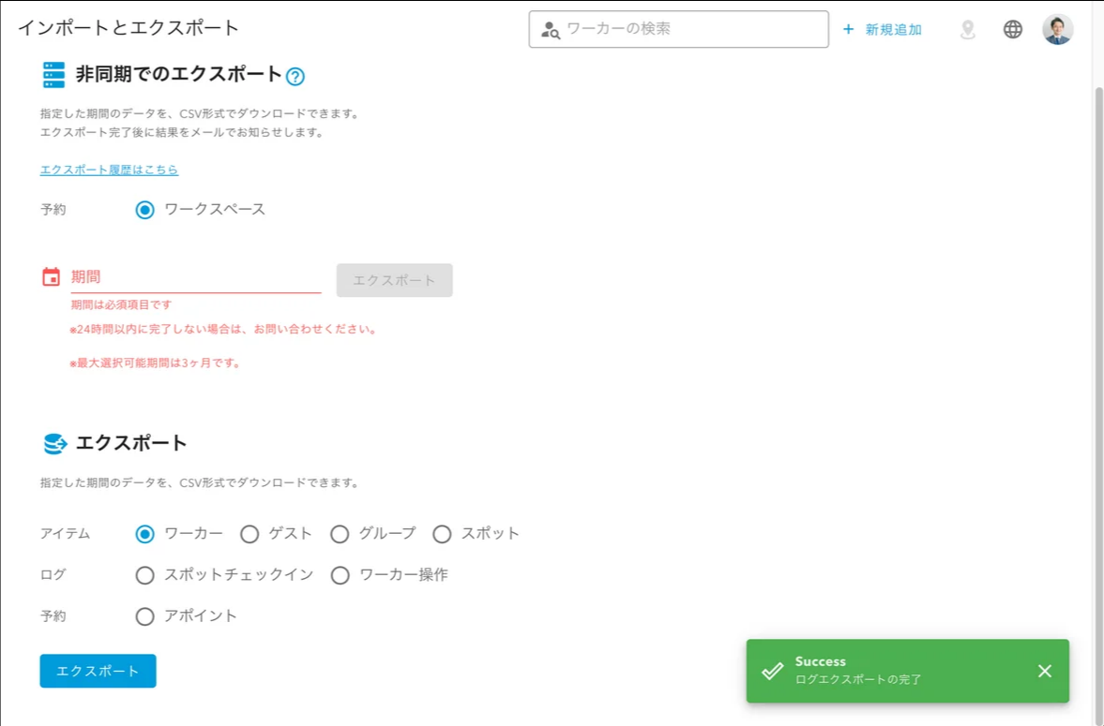Viewport: 1104px width, 726px height.
Task: Select the ワーカー radio button
Action: point(145,534)
